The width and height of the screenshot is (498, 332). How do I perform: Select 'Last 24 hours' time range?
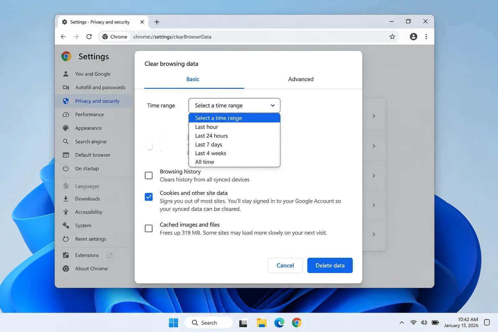[x=234, y=136]
